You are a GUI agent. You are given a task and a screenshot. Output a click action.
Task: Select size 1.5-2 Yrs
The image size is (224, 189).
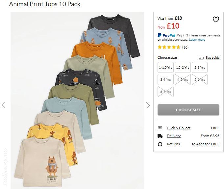coord(183,67)
